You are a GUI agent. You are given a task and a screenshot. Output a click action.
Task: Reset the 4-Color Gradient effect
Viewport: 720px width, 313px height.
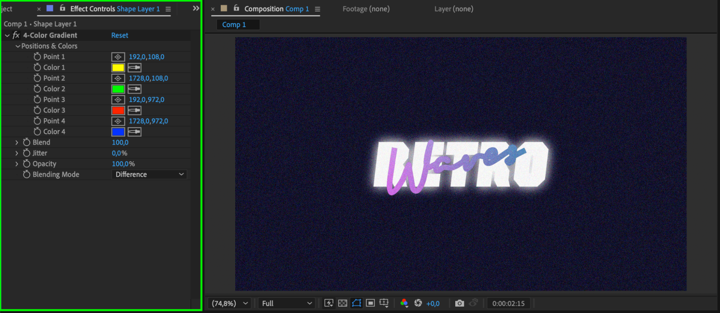tap(120, 35)
